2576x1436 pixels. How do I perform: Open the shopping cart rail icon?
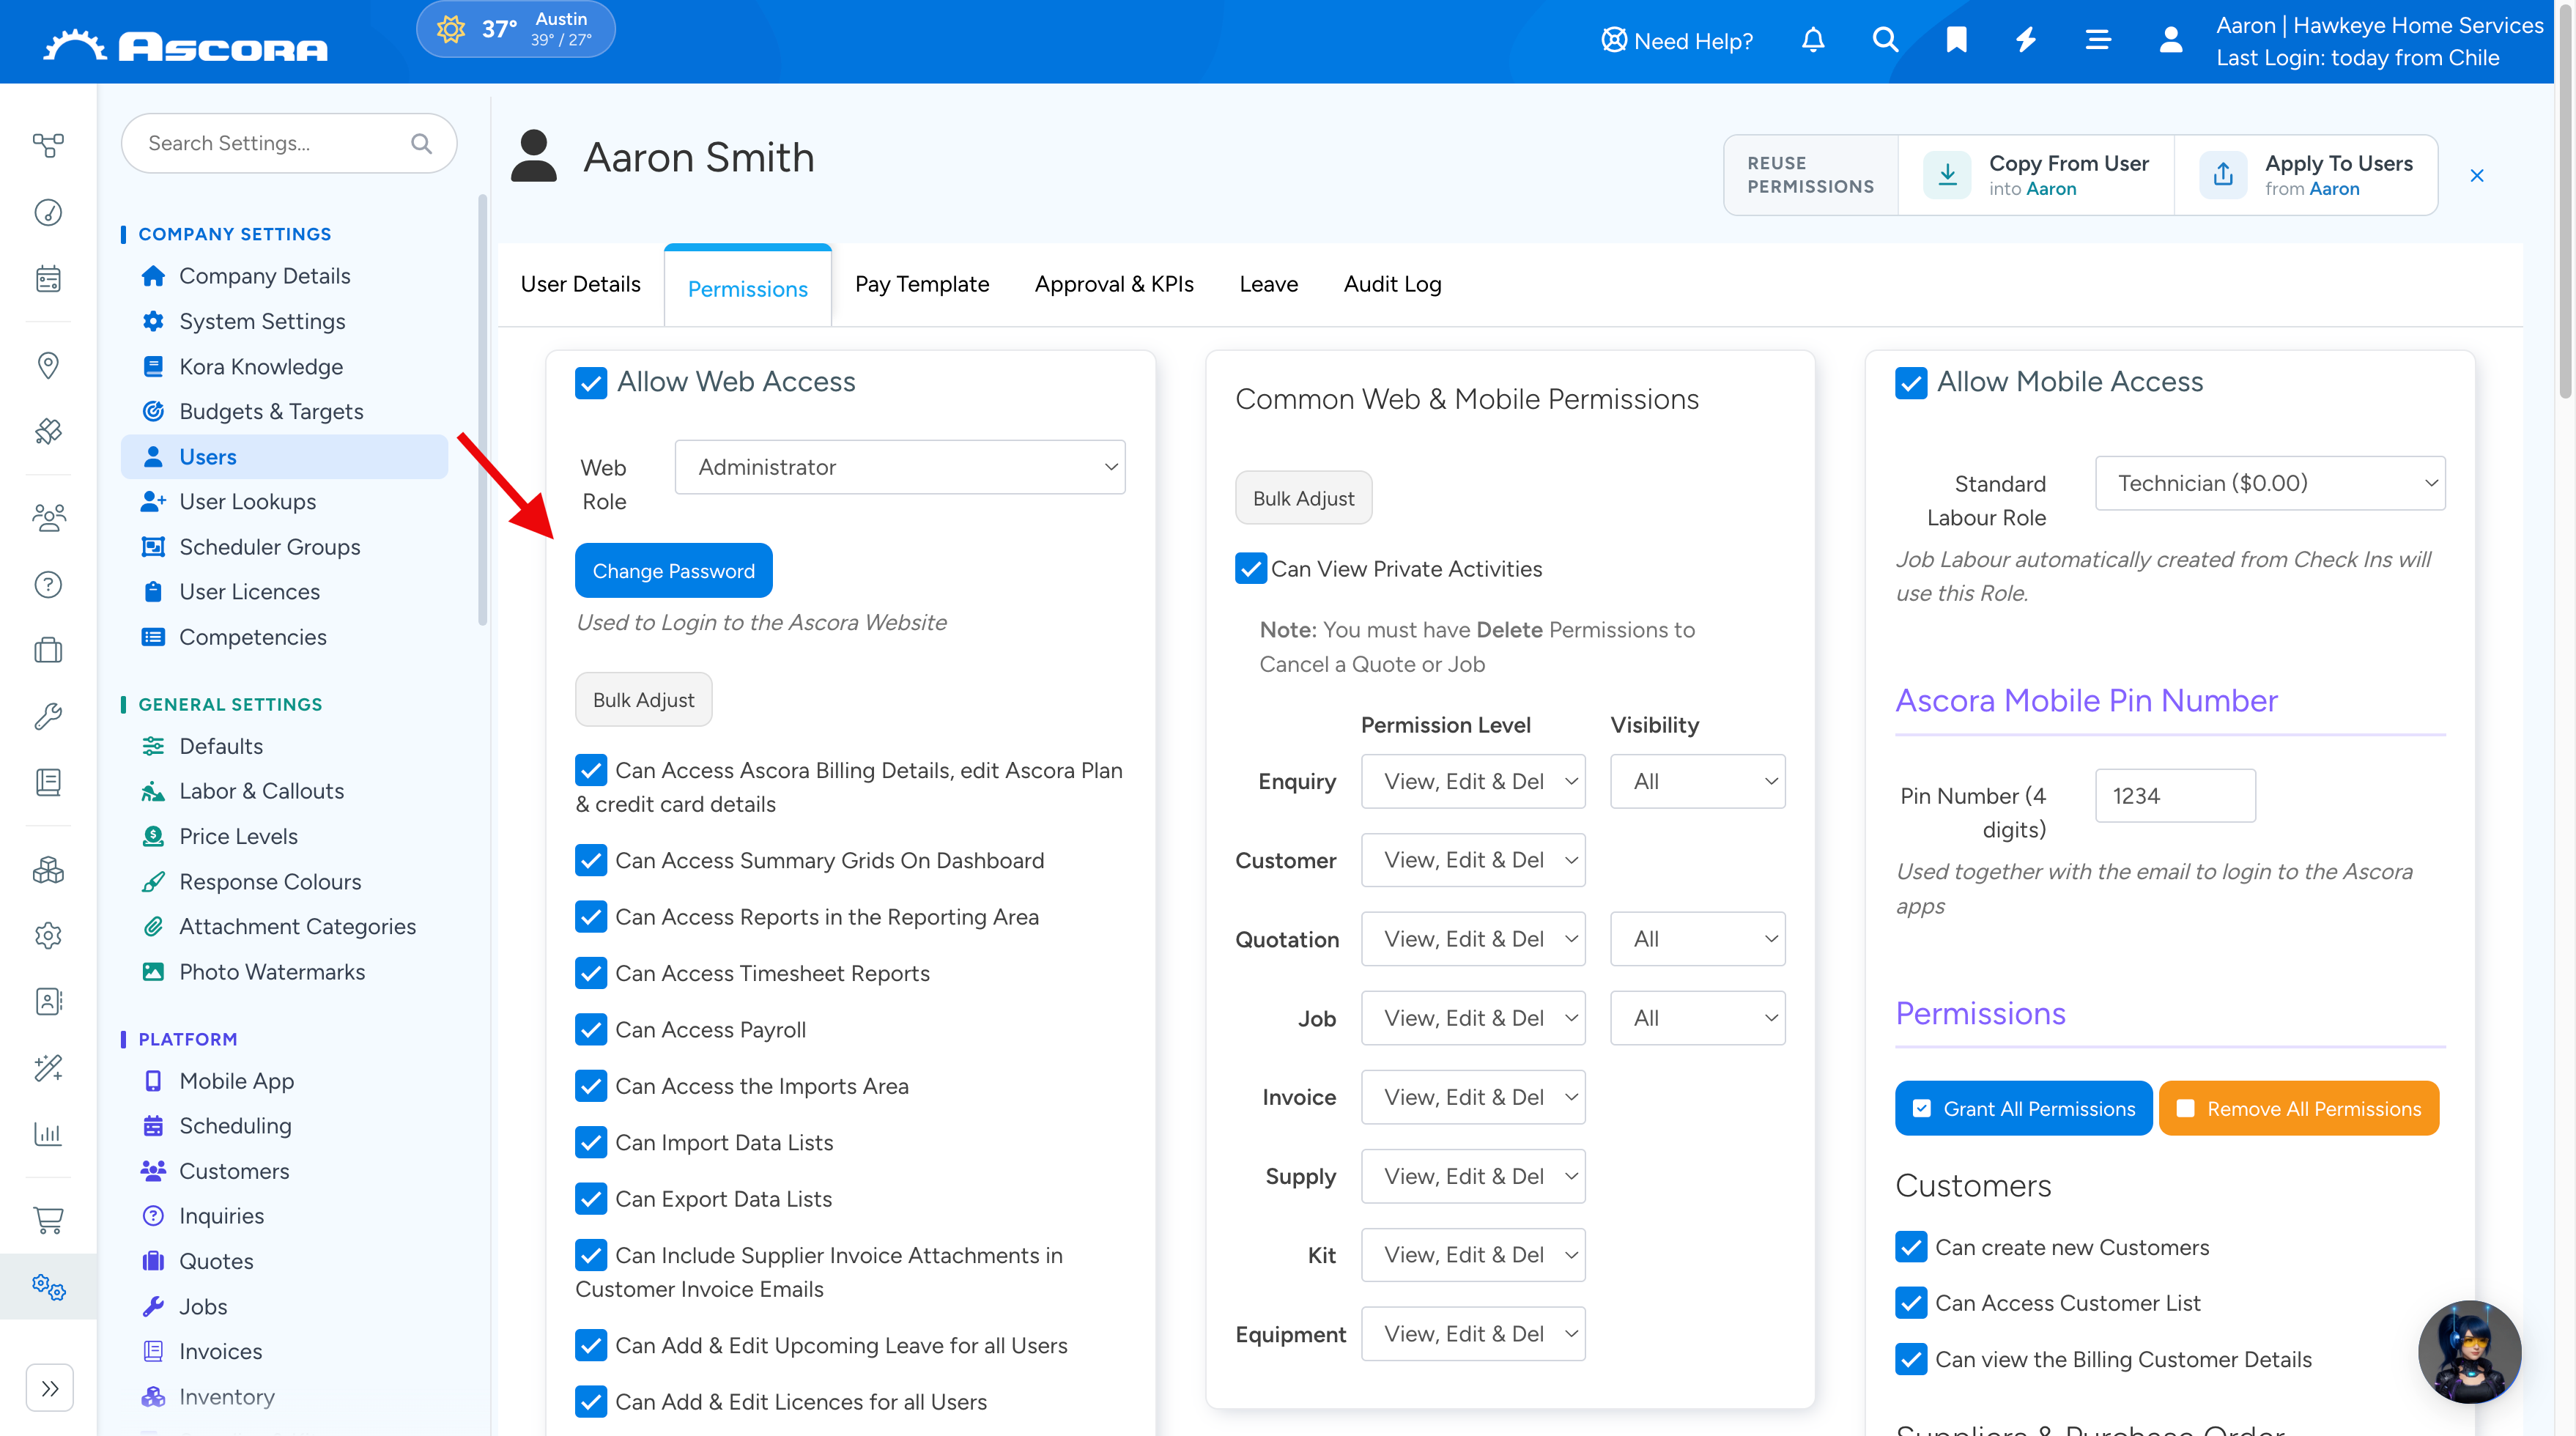pyautogui.click(x=48, y=1220)
